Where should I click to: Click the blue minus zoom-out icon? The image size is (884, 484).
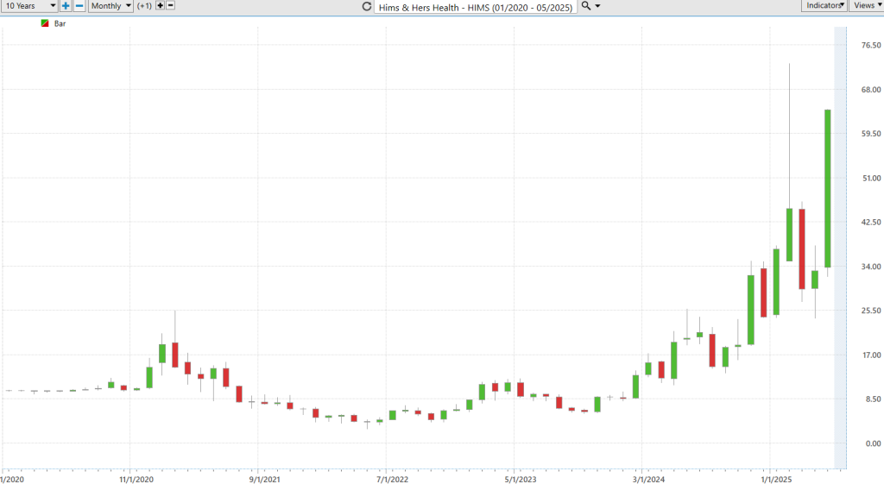pos(79,6)
